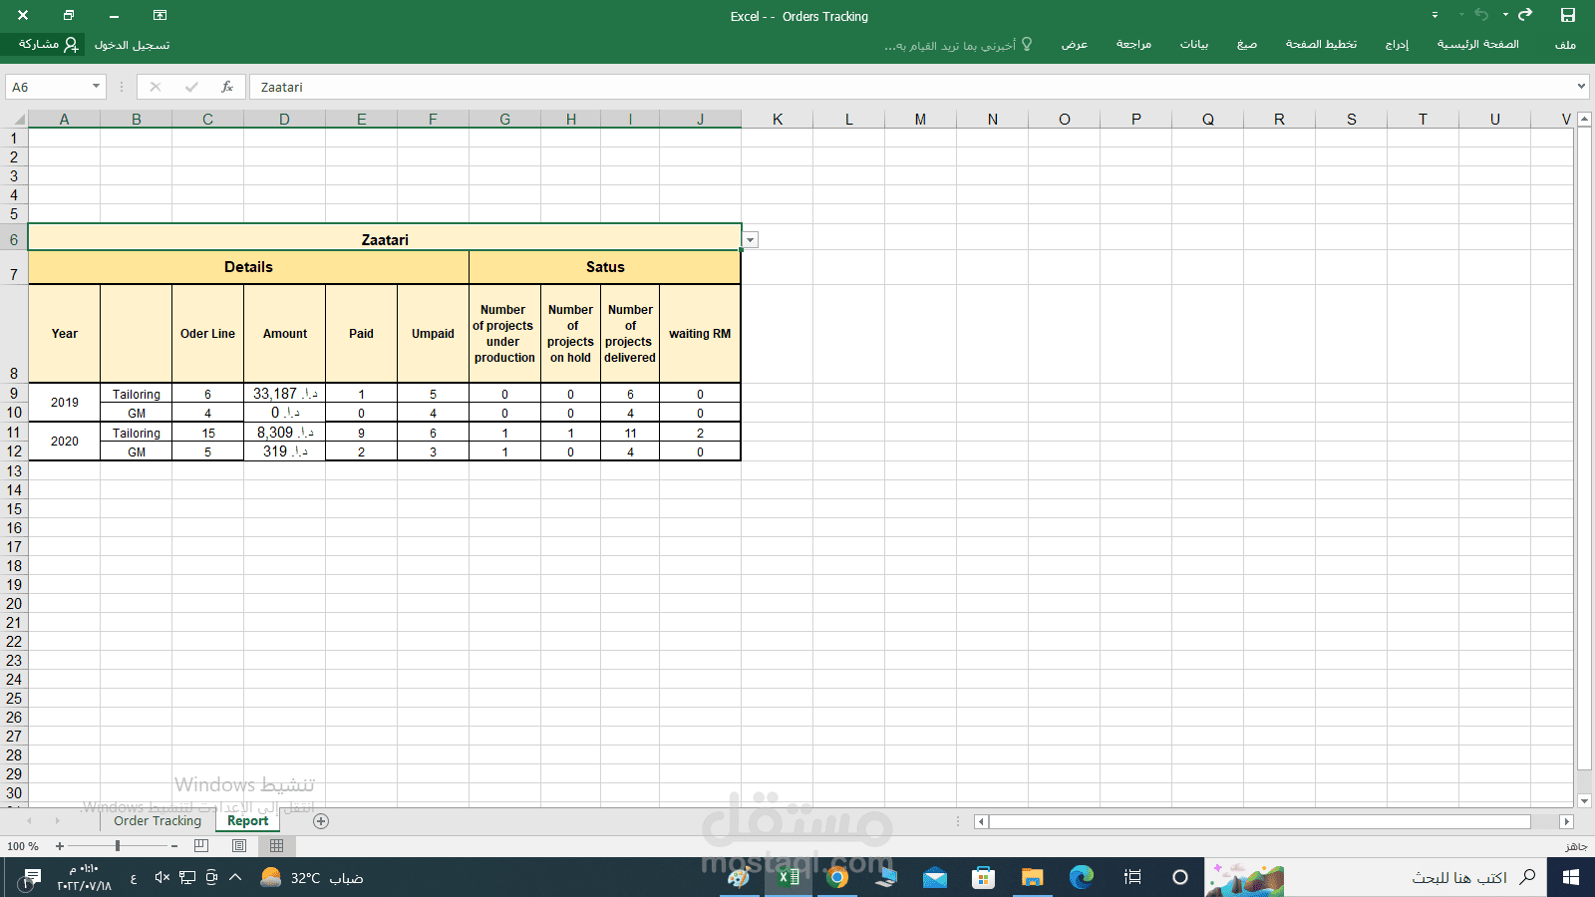Add a new sheet with plus button
Image resolution: width=1595 pixels, height=897 pixels.
pyautogui.click(x=321, y=821)
